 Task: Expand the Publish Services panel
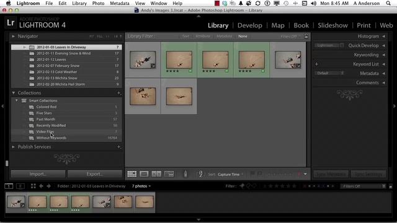point(13,147)
